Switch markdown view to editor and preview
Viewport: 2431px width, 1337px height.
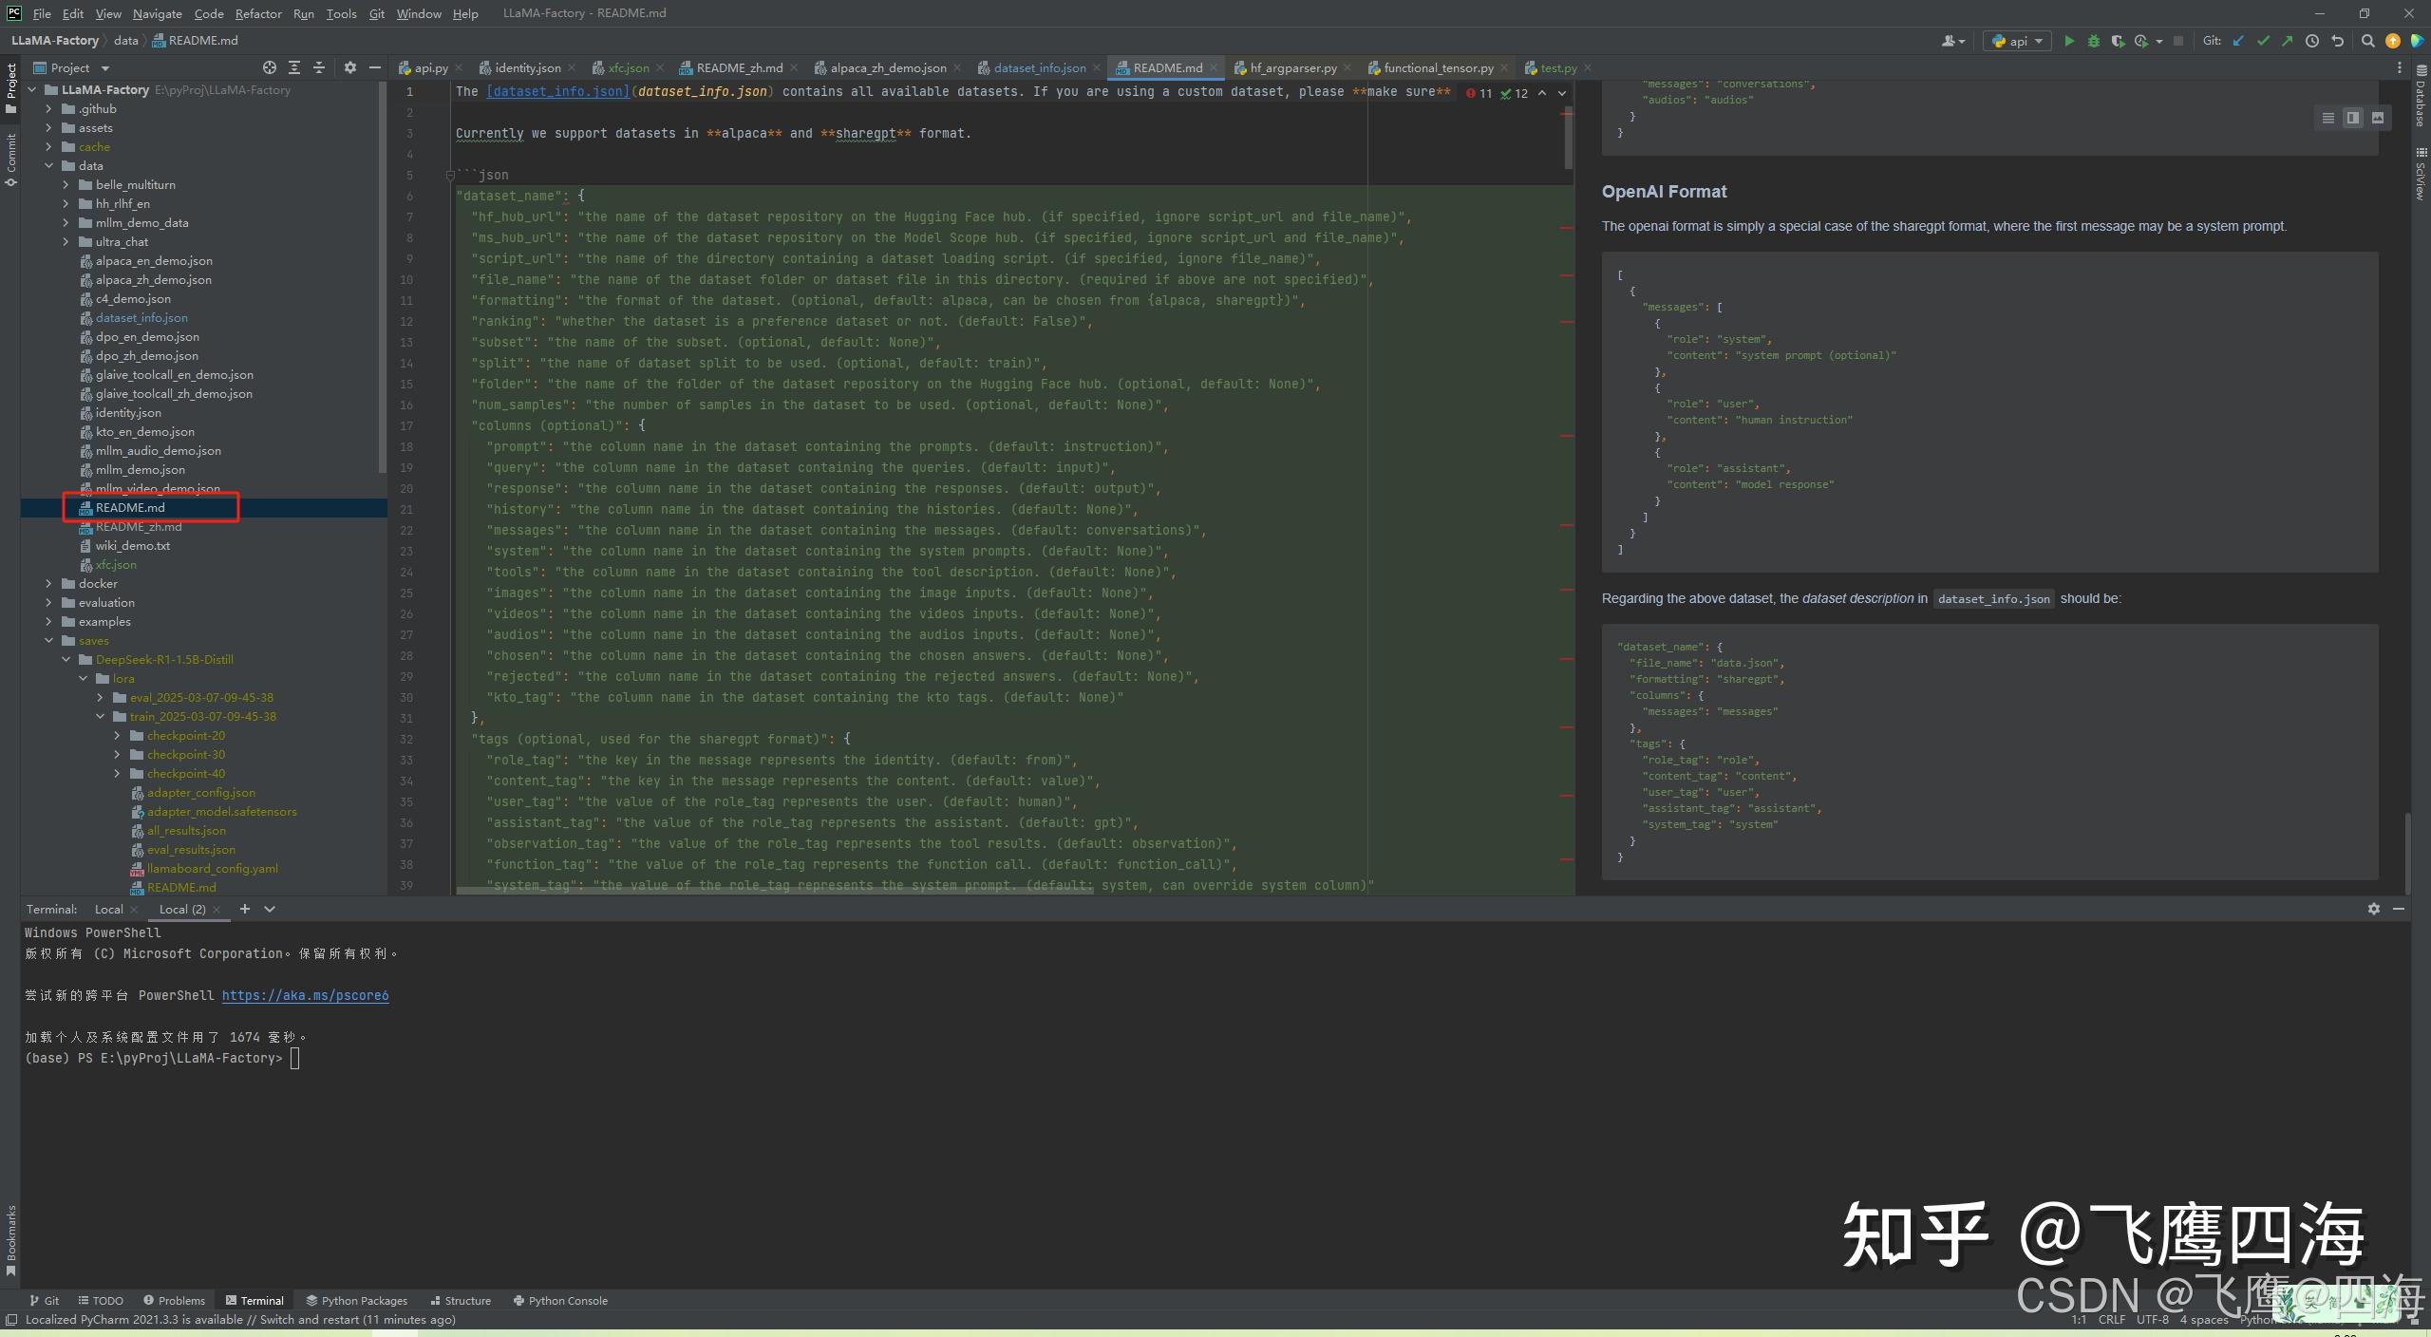click(2352, 118)
